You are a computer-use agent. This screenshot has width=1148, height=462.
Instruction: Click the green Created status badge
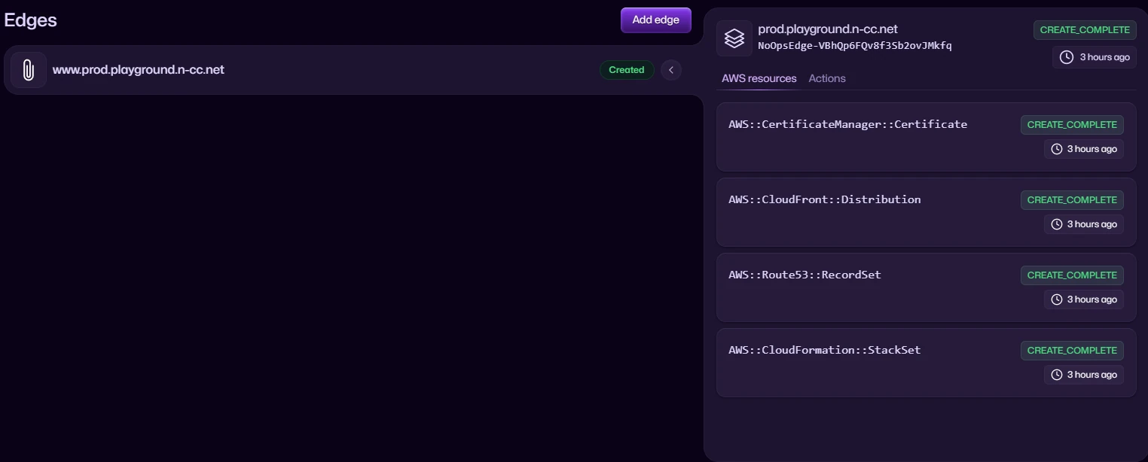626,70
